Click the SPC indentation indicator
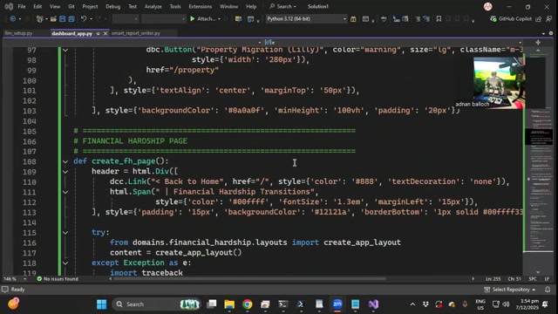558x314 pixels. pyautogui.click(x=533, y=279)
